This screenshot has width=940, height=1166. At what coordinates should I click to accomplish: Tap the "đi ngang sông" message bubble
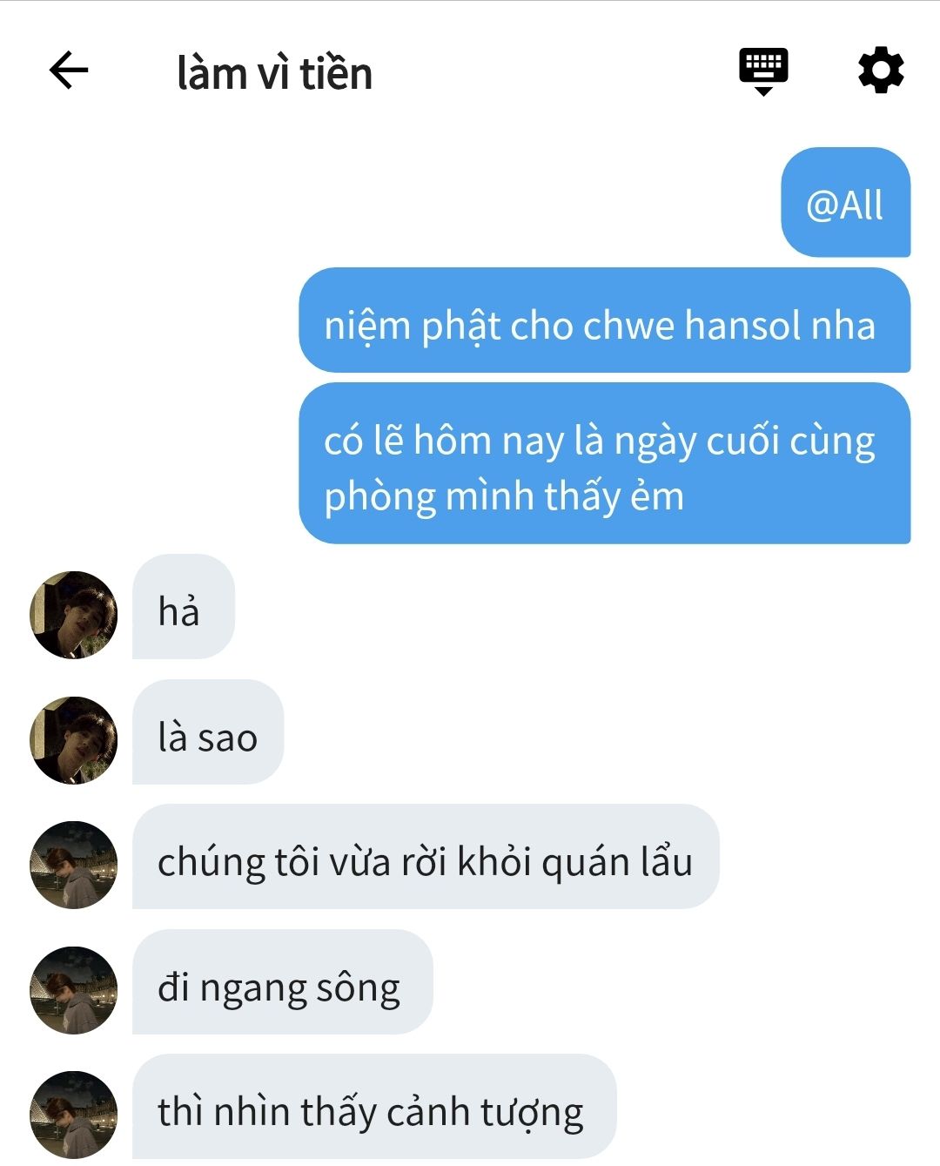[282, 982]
